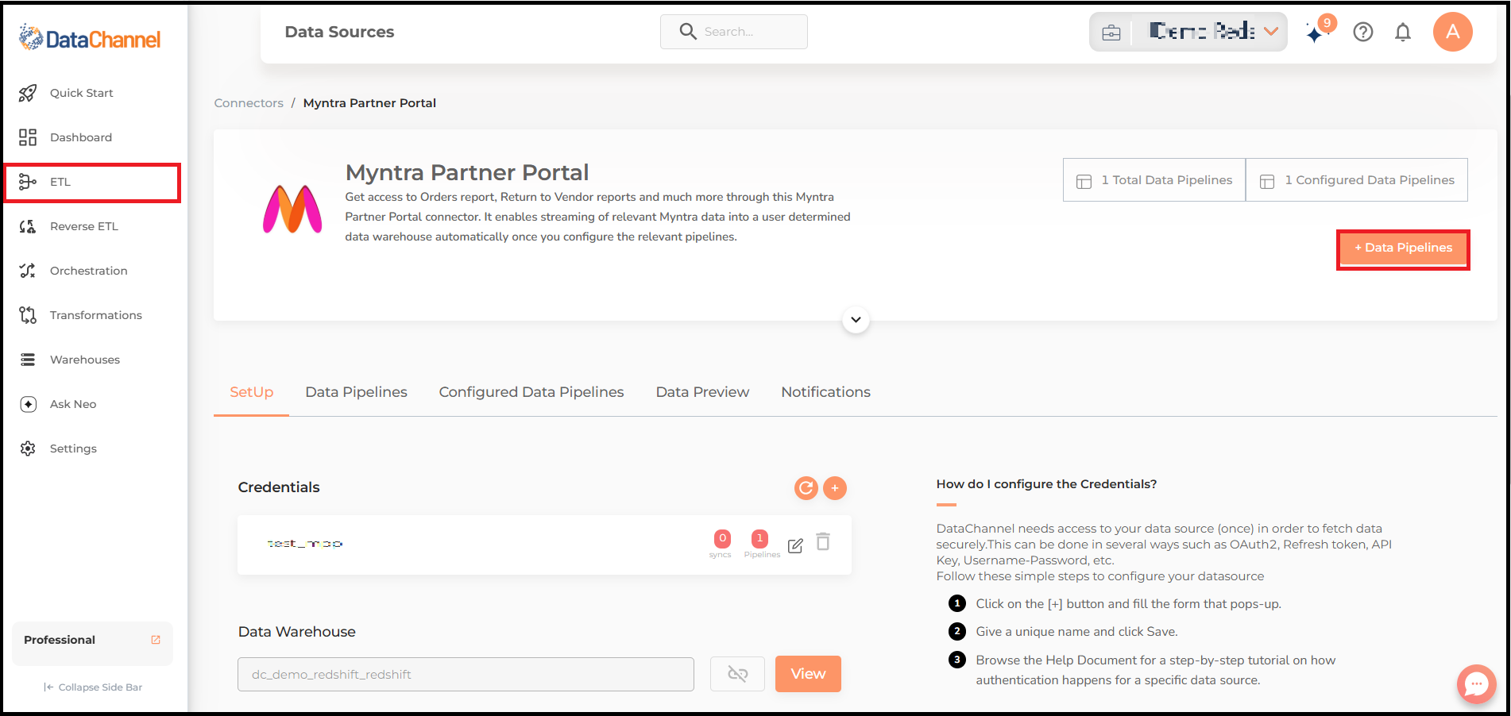Click the Quick Start rocket icon
The image size is (1511, 716).
click(28, 93)
